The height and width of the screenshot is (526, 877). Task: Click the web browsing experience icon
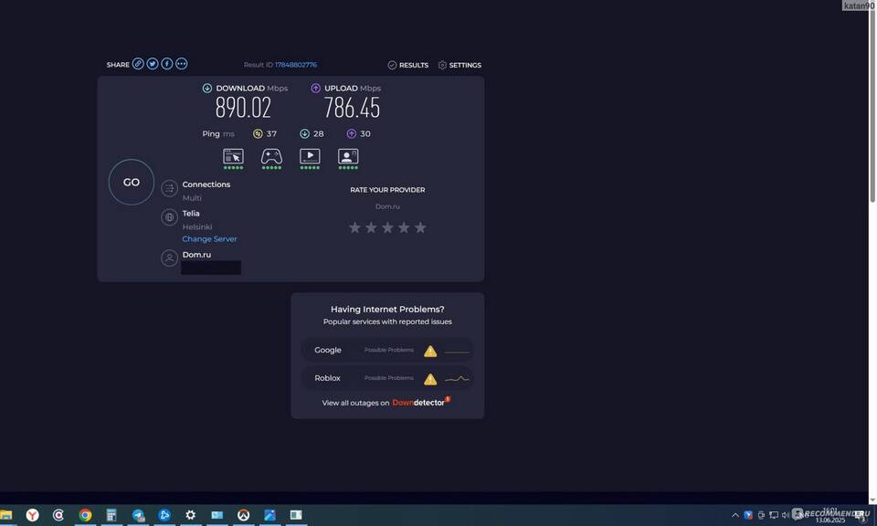point(233,157)
